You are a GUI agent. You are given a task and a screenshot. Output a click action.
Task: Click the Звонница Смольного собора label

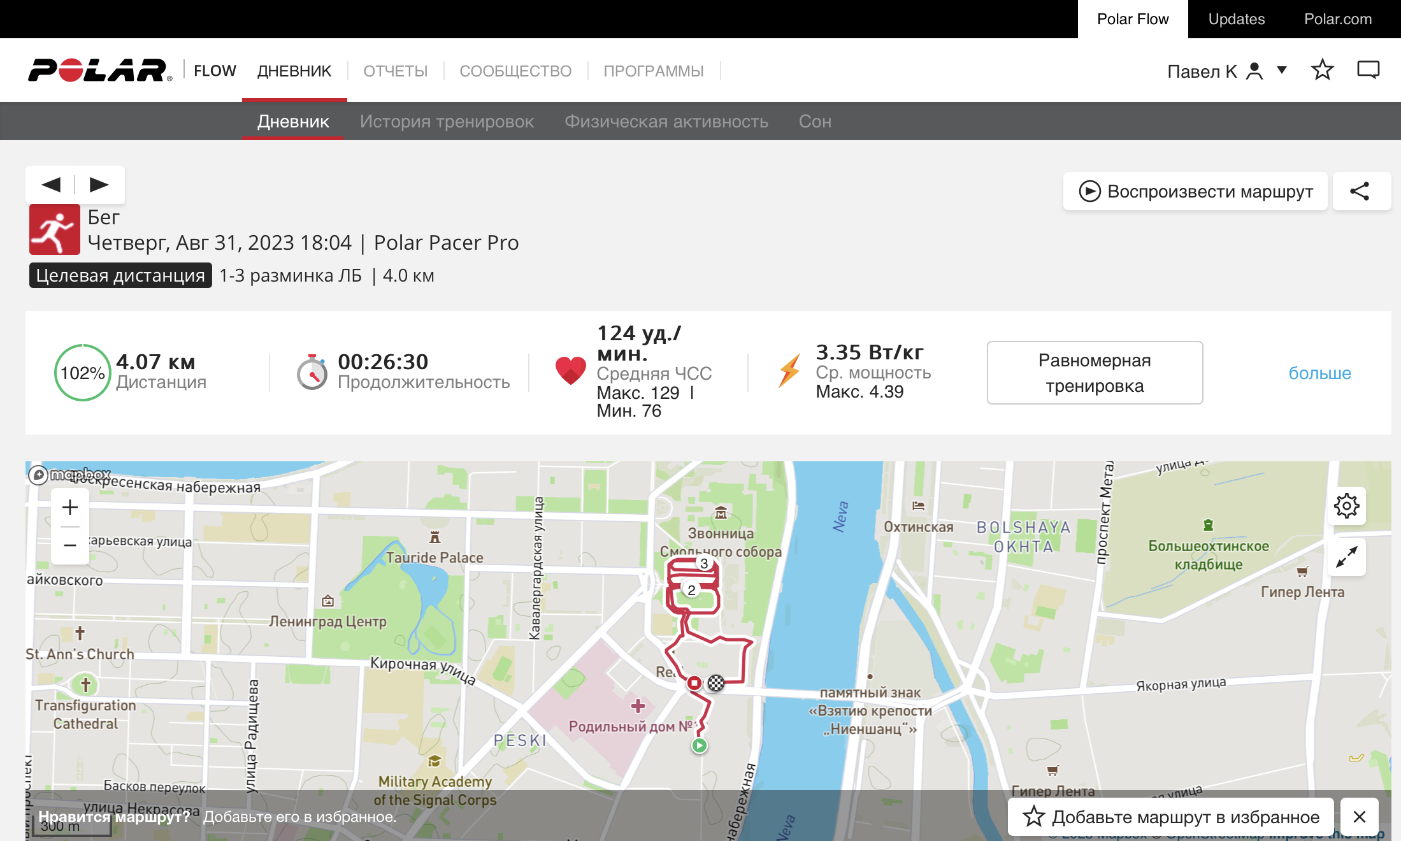click(721, 542)
